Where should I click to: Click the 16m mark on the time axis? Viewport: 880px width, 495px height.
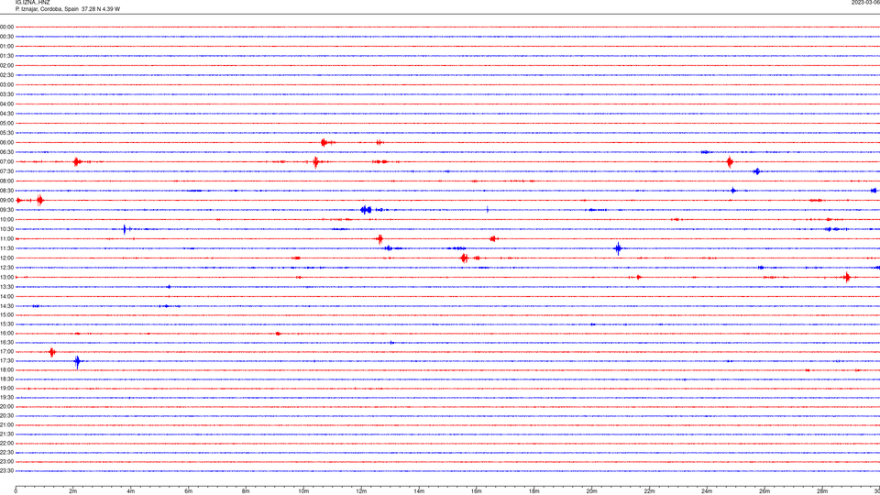(x=477, y=491)
